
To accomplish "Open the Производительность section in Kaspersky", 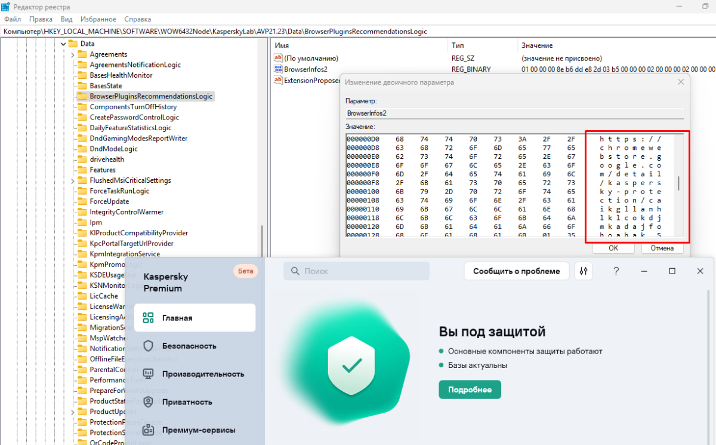I will tap(195, 374).
